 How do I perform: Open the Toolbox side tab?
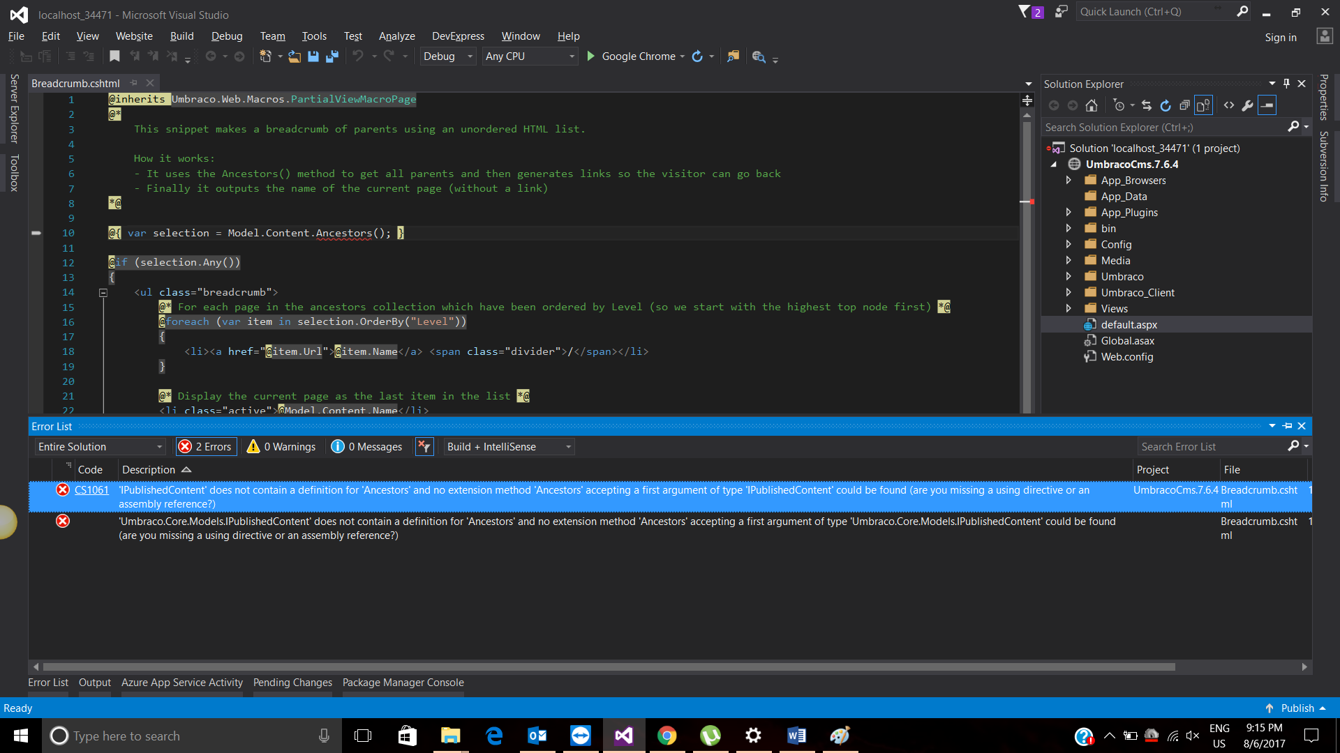(x=14, y=173)
